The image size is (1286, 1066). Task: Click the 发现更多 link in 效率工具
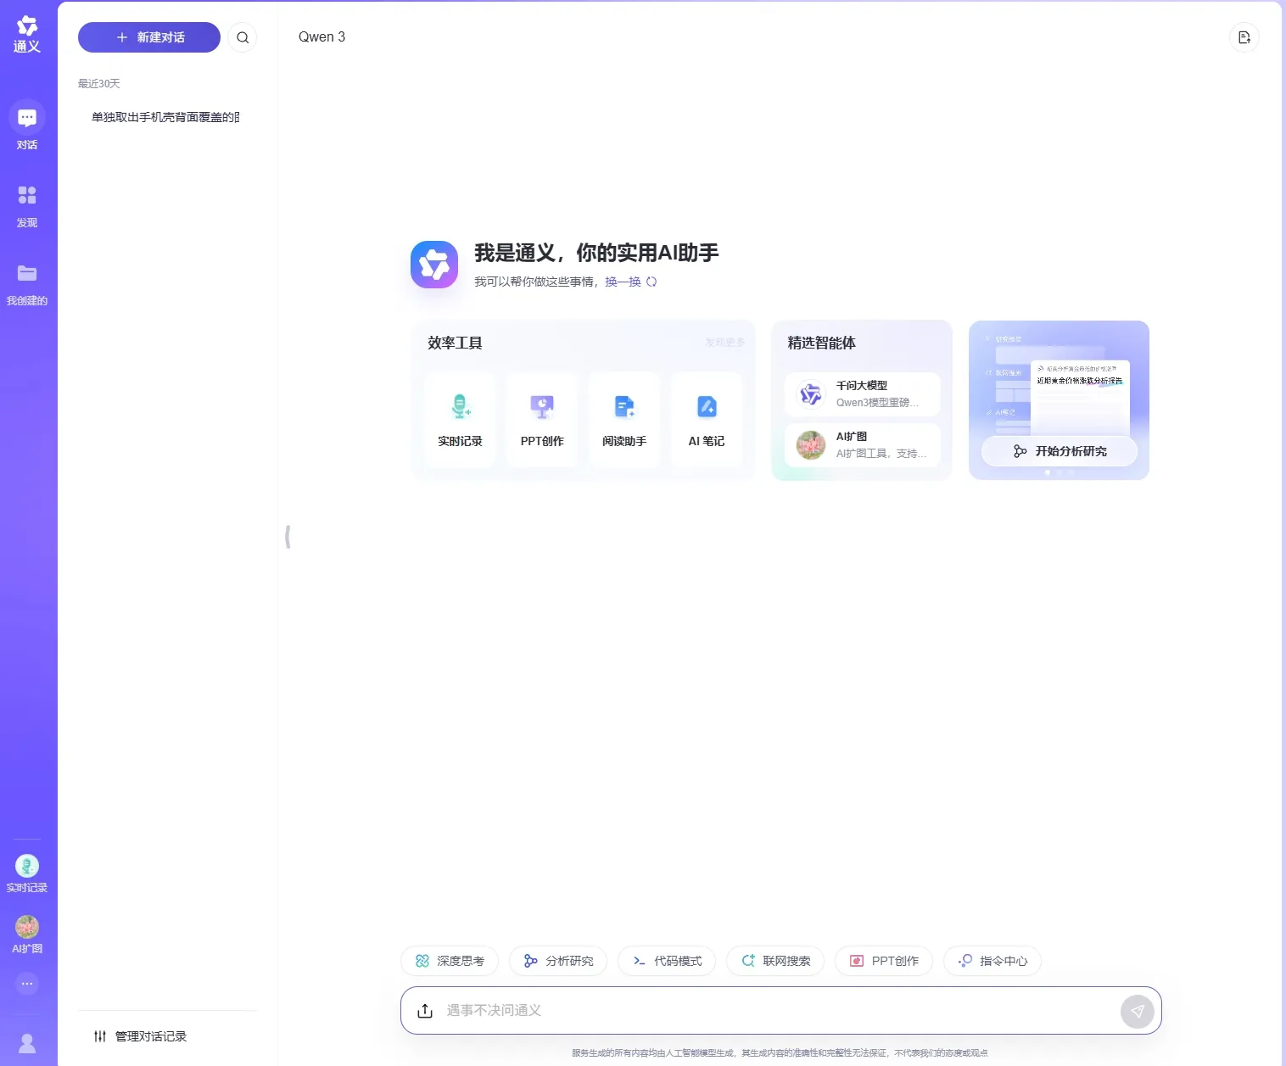click(x=724, y=343)
